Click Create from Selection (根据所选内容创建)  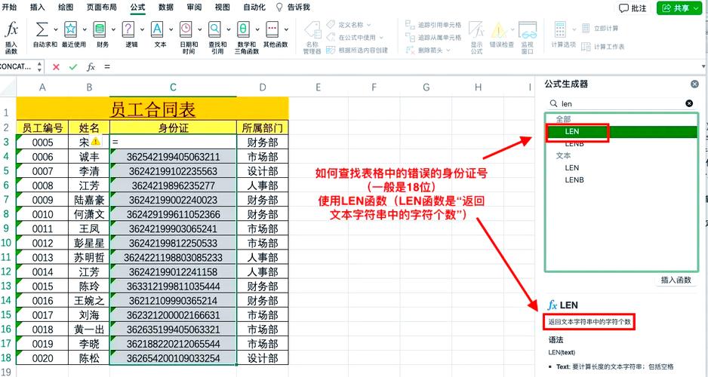(357, 50)
